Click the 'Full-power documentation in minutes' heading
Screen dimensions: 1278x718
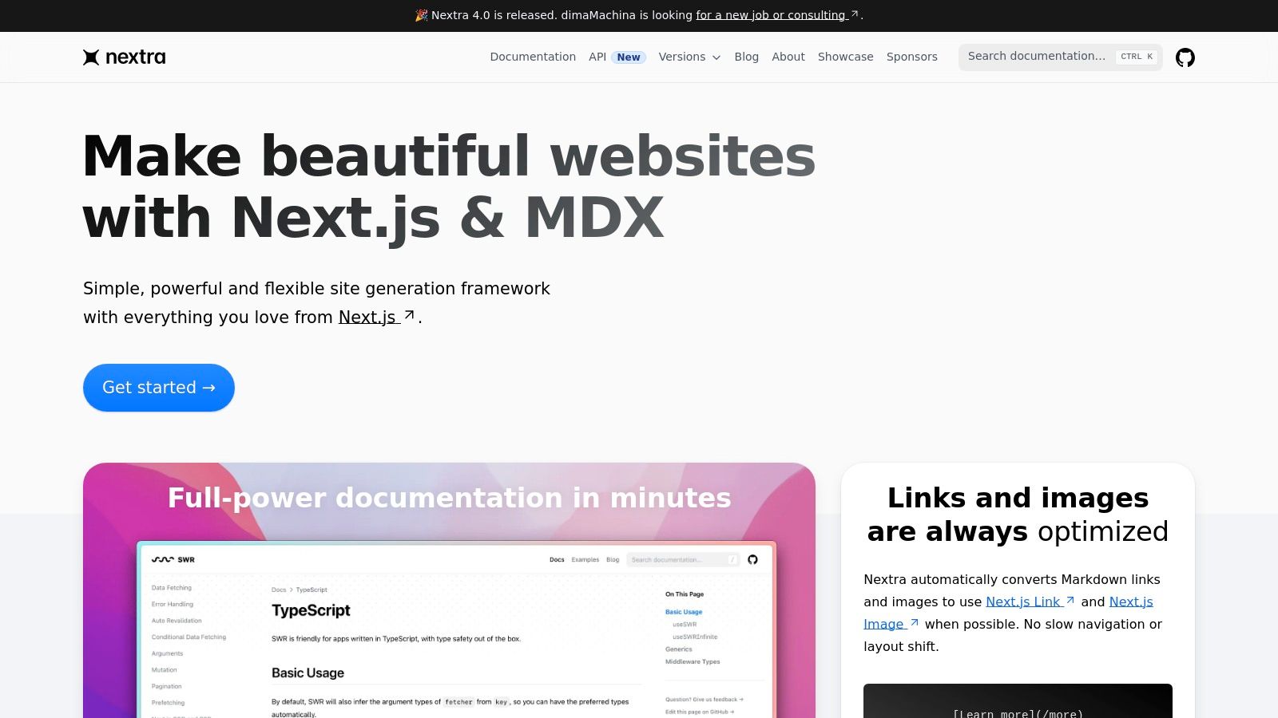coord(449,498)
